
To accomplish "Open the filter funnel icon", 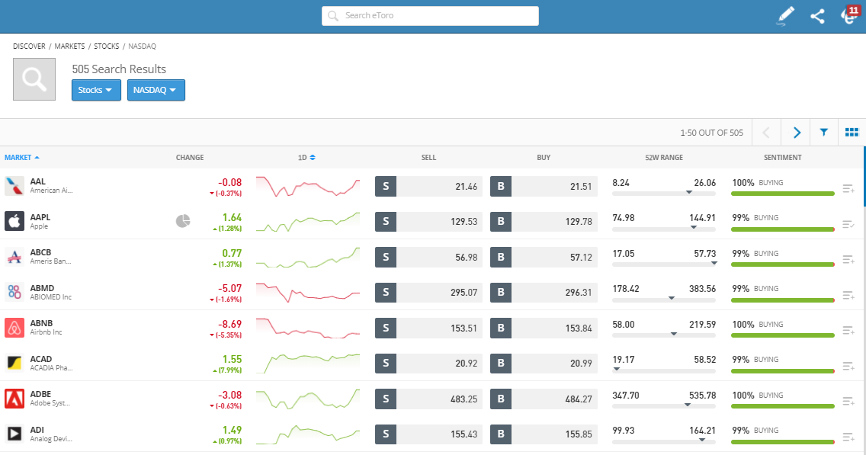I will click(x=824, y=133).
